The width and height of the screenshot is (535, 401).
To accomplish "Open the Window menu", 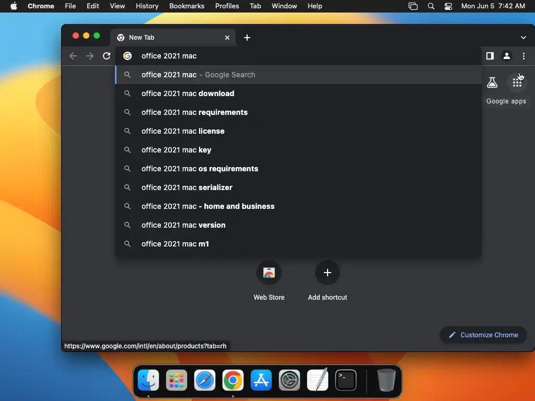I will [x=284, y=6].
